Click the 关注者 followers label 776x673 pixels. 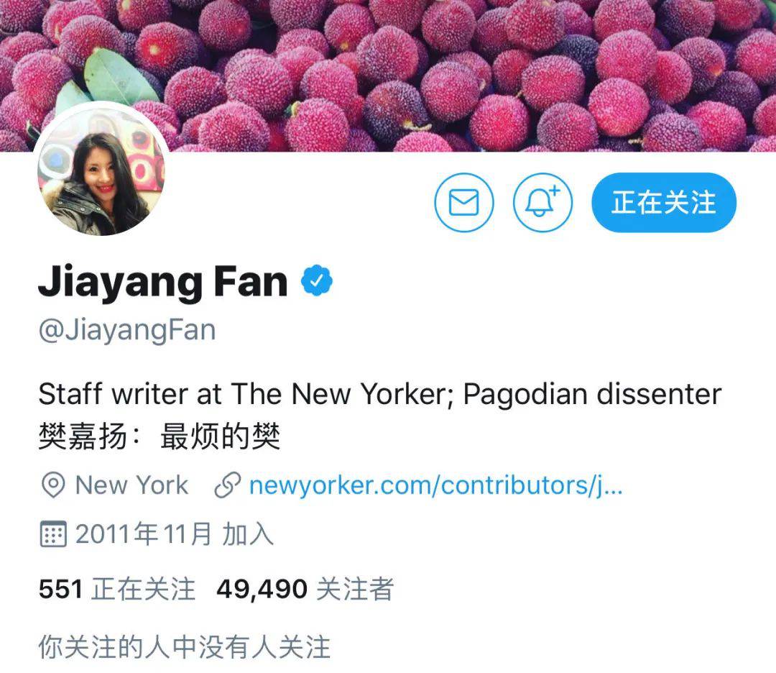(355, 589)
